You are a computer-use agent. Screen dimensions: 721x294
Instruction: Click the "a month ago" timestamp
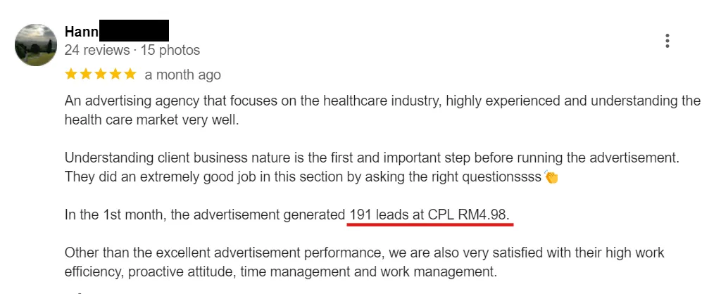pos(182,75)
